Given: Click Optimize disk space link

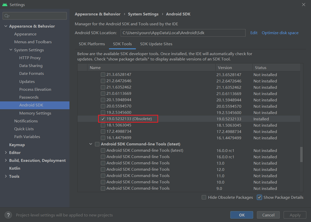Looking at the screenshot, I should 280,33.
